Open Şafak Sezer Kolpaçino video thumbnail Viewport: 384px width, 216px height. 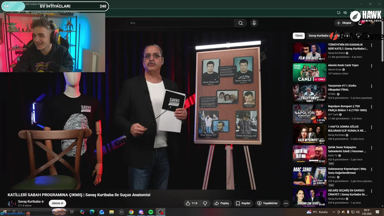309,155
